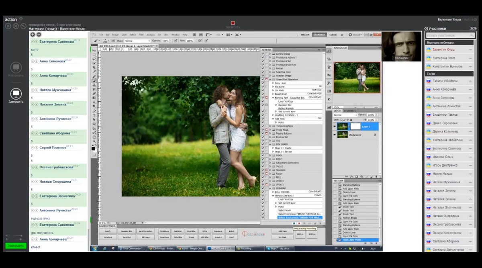Open options for participant Tatiana Volokhova
This screenshot has height=268, width=482.
[x=470, y=81]
